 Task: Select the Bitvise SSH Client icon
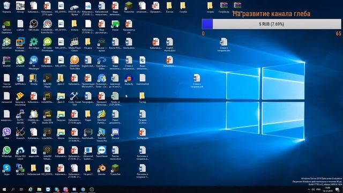click(x=20, y=153)
